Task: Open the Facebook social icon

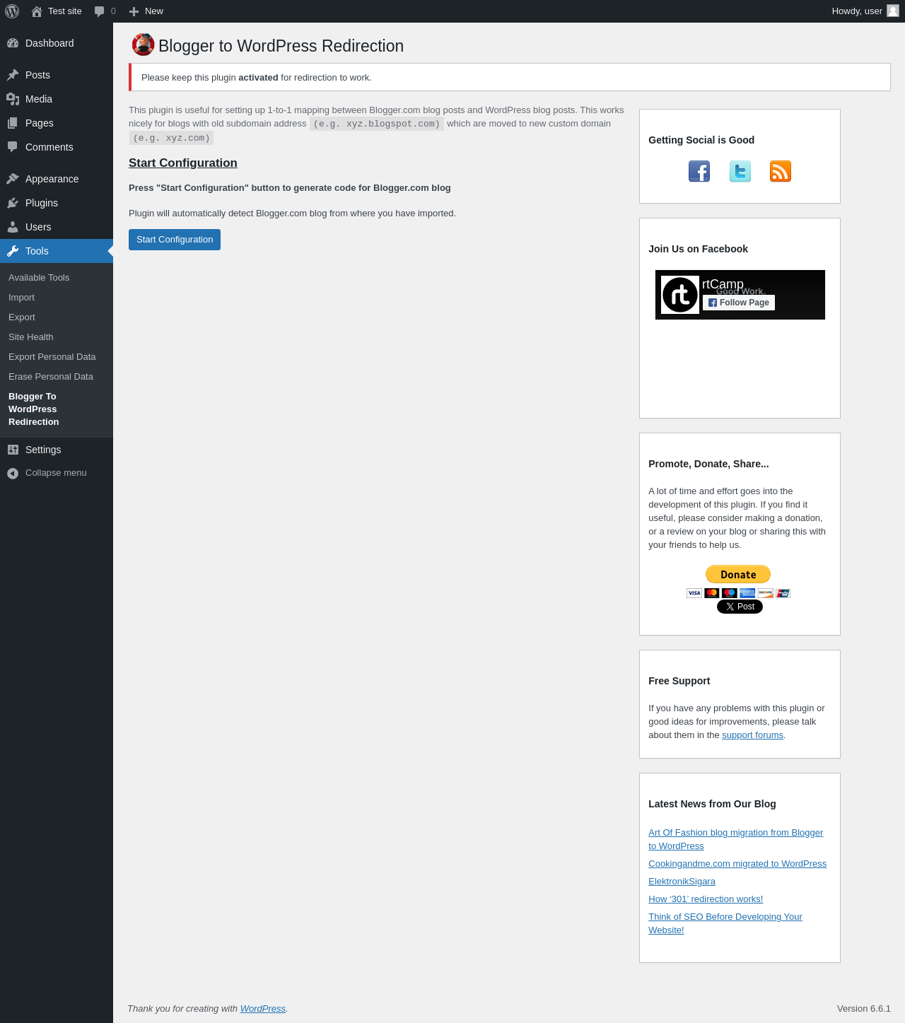Action: pos(699,171)
